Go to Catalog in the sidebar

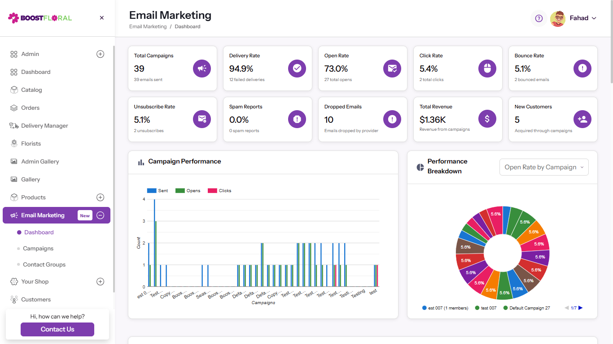pos(31,90)
